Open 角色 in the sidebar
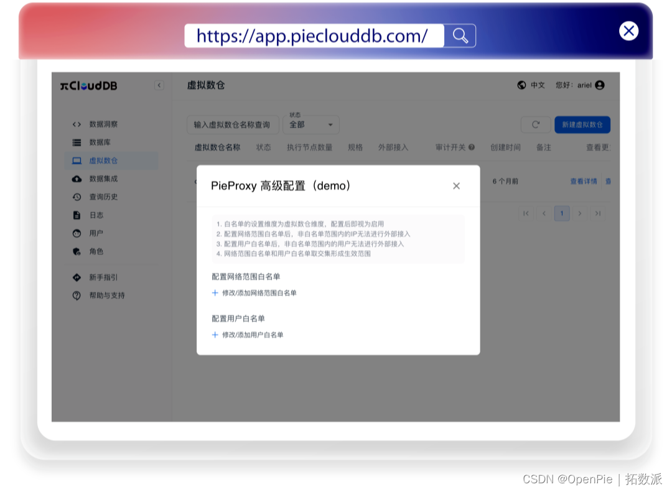 tap(111, 251)
